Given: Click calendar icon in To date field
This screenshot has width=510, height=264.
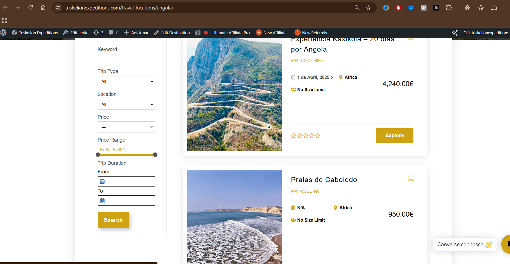Looking at the screenshot, I should 102,200.
